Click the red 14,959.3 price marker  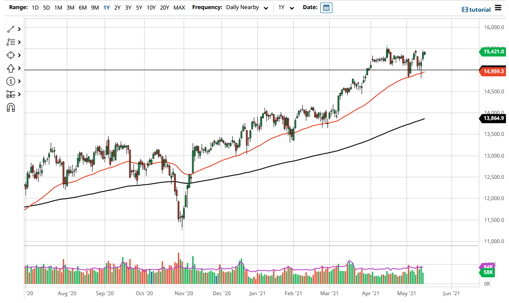tap(492, 71)
